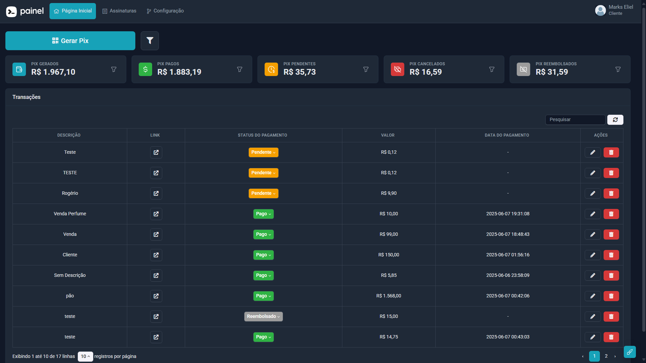
Task: Click the main filter funnel button
Action: (150, 41)
